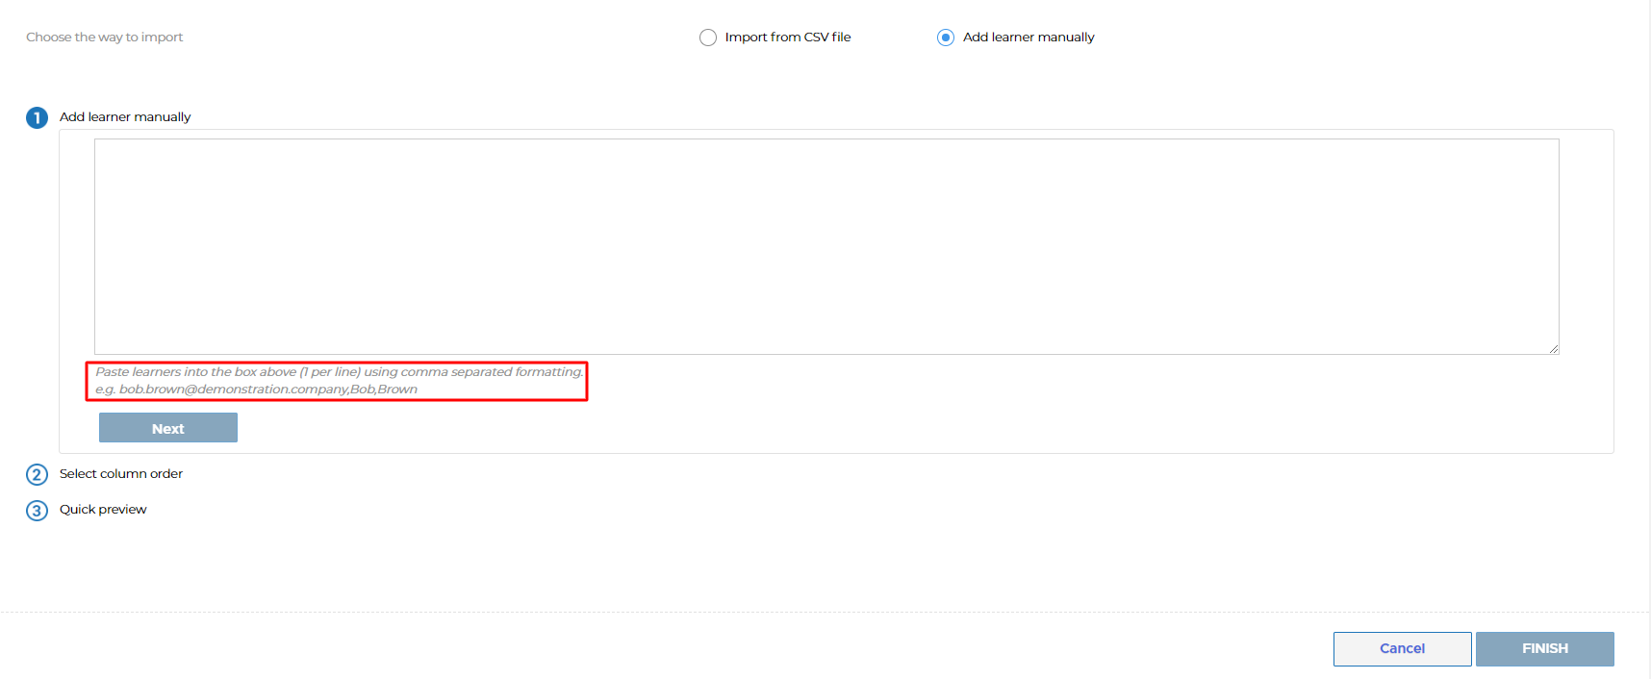Image resolution: width=1651 pixels, height=679 pixels.
Task: Click inside the learner list text area
Action: click(x=826, y=246)
